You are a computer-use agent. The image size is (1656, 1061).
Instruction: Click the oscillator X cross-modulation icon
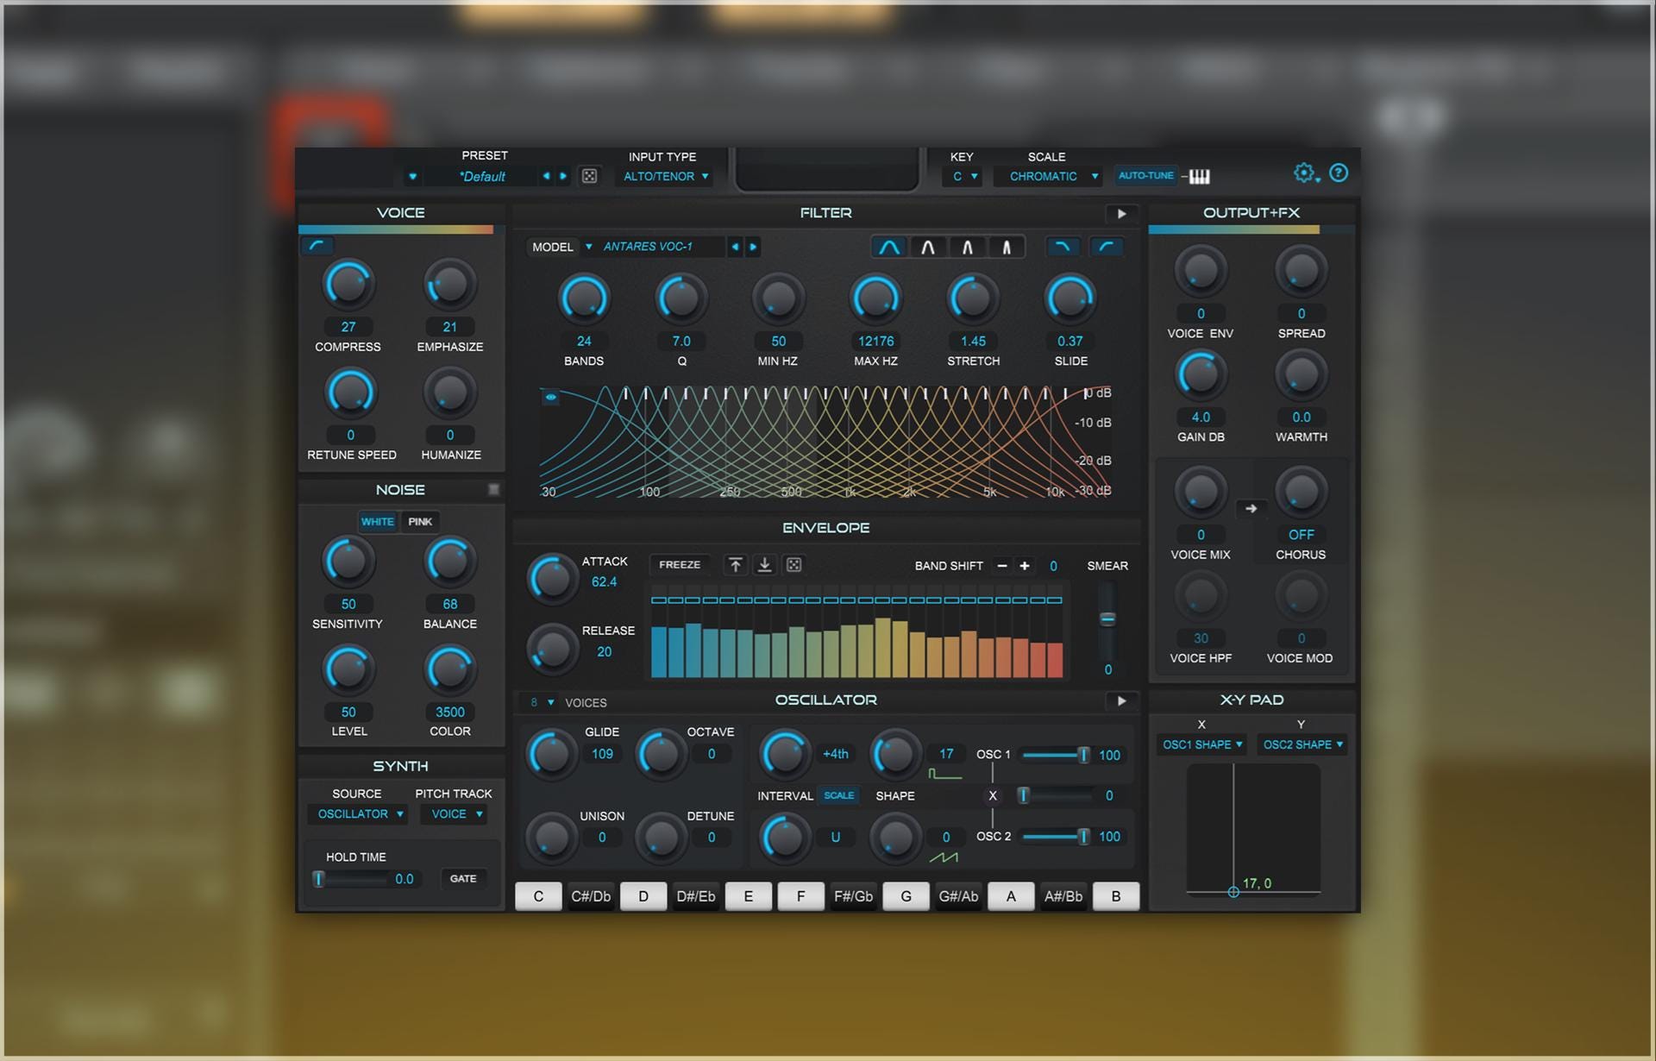pyautogui.click(x=993, y=795)
